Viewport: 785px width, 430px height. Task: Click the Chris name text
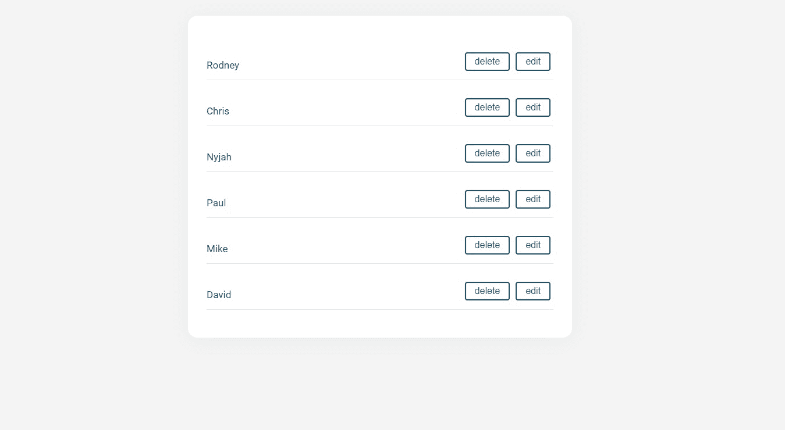click(x=218, y=111)
